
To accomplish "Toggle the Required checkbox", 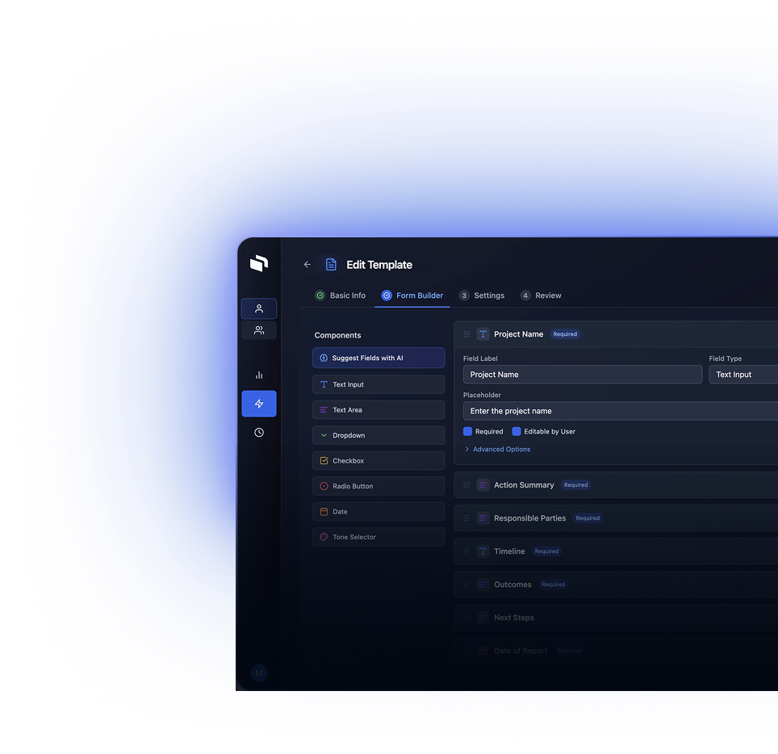I will coord(468,432).
